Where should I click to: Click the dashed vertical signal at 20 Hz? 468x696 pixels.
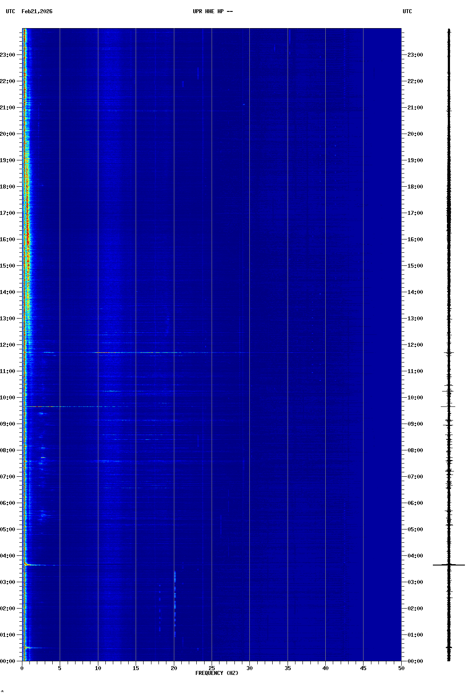click(x=175, y=602)
